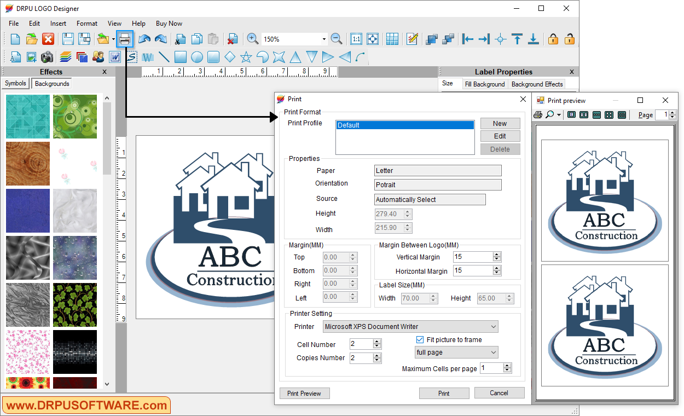Viewport: 684px width, 416px height.
Task: Disable the Fit picture to frame checkbox
Action: click(420, 339)
